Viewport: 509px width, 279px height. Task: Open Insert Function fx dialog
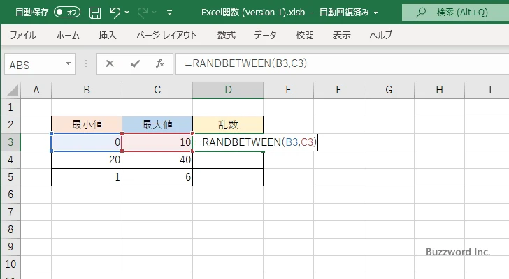[159, 63]
